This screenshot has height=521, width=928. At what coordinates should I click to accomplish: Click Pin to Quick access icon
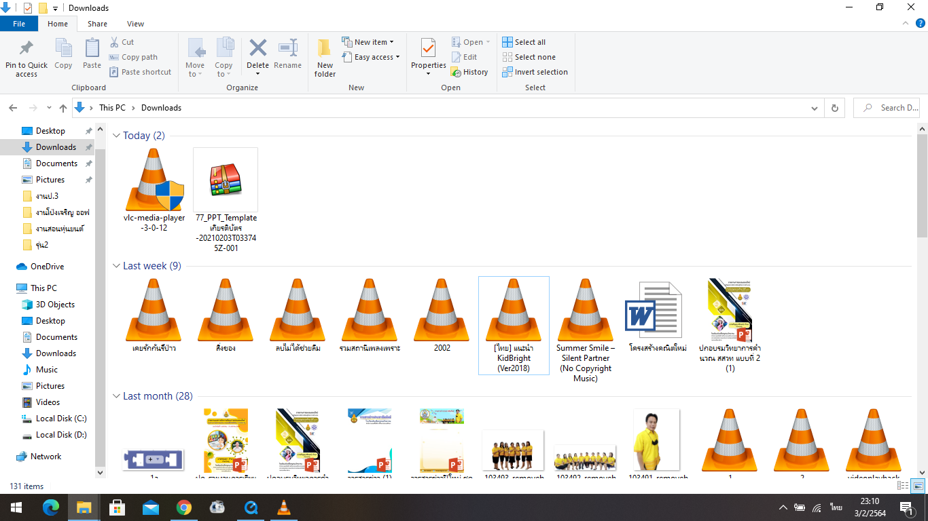26,49
